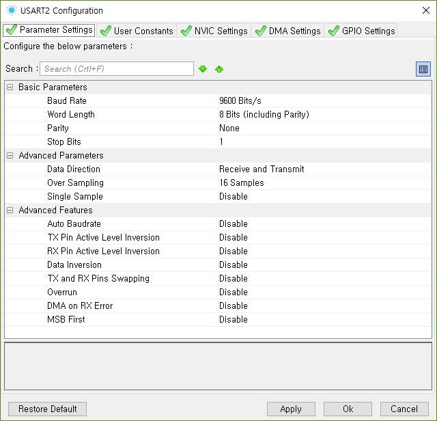The width and height of the screenshot is (437, 421).
Task: Click Disable value of Single Sample
Action: pyautogui.click(x=234, y=196)
